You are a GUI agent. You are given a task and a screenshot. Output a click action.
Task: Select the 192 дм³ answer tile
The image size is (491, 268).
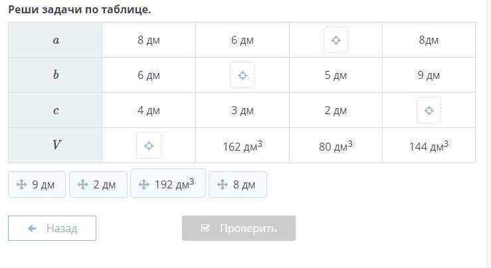pos(168,184)
